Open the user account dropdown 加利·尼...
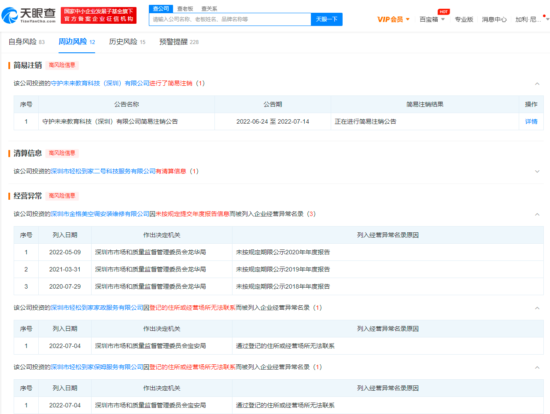Screen dimensions: 550x414 [x=532, y=19]
